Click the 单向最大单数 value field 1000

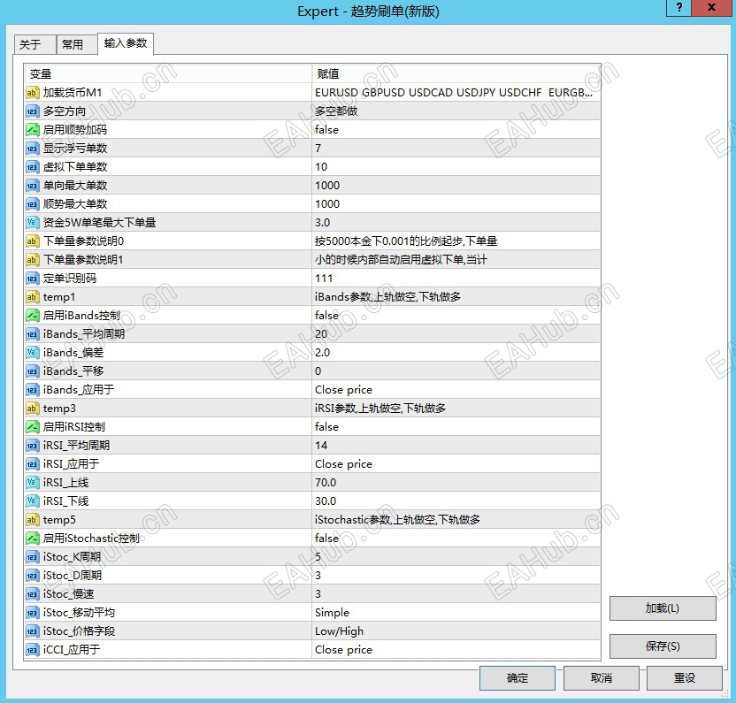tap(456, 186)
